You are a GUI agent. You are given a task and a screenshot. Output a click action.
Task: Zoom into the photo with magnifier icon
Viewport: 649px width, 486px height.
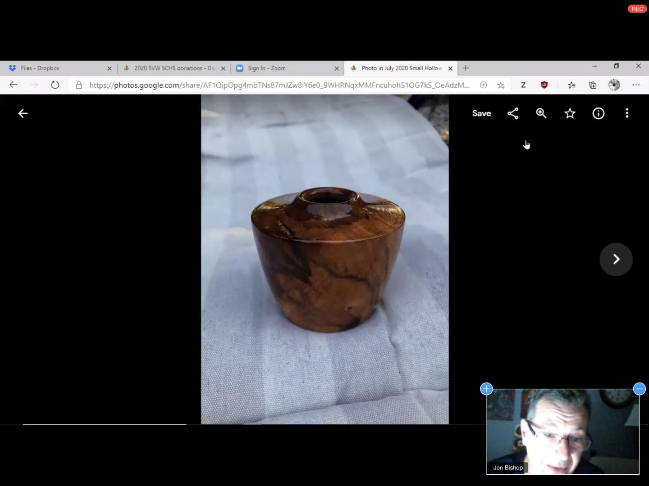(541, 113)
